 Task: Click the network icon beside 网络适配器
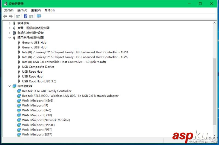[x=15, y=86]
